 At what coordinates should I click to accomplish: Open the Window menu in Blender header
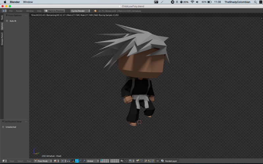coord(30,11)
